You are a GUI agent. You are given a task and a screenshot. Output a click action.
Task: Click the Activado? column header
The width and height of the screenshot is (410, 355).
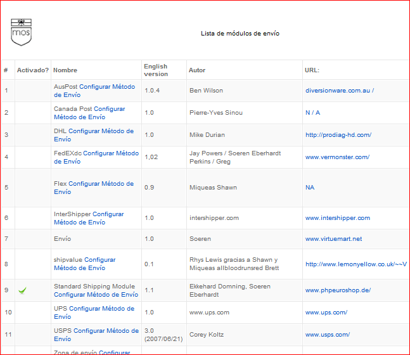point(33,70)
